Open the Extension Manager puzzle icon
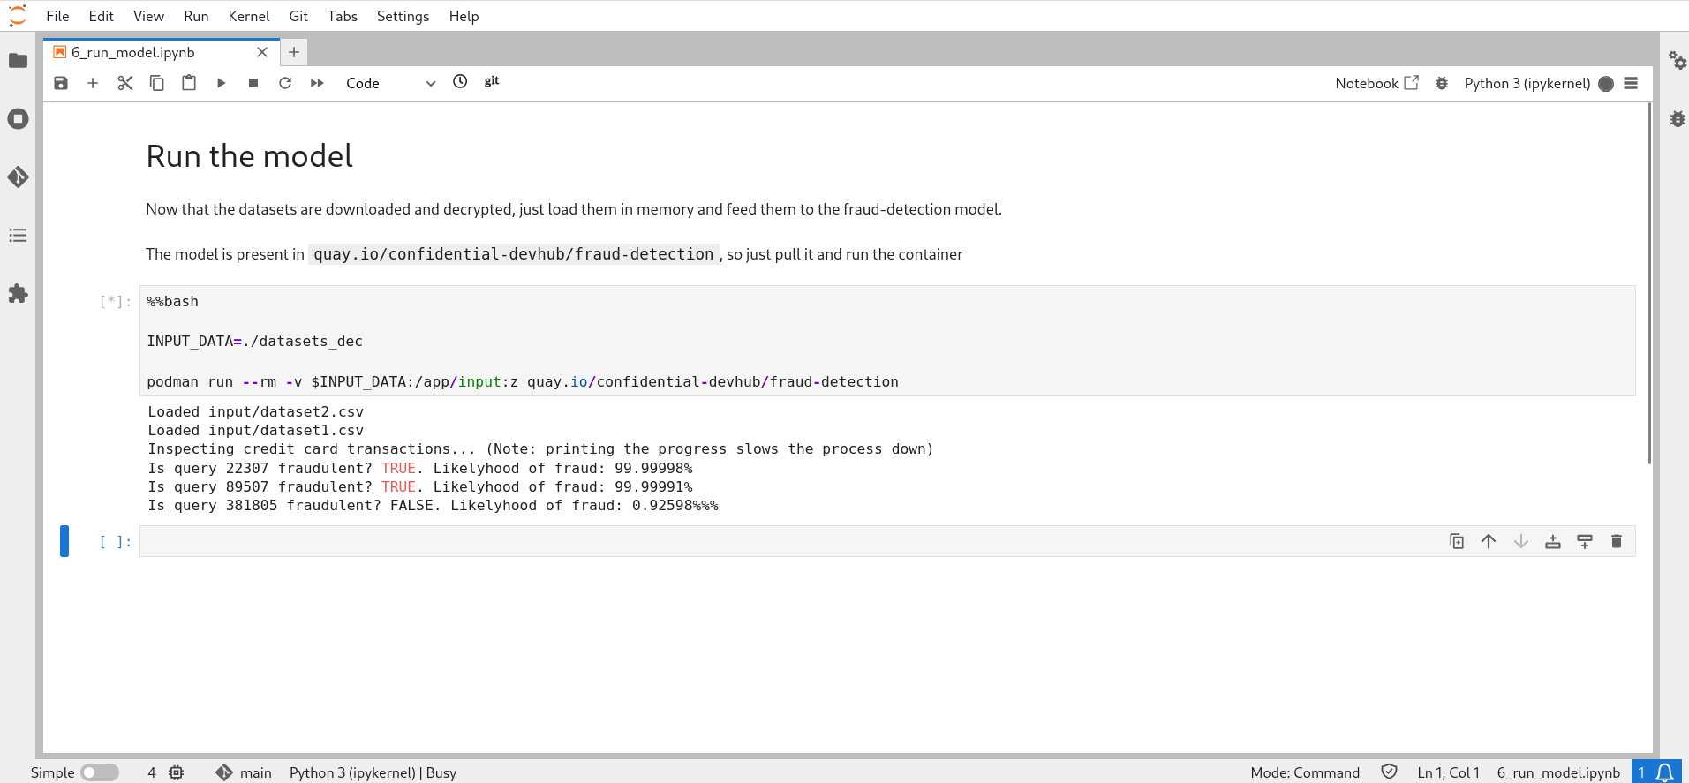 click(18, 294)
